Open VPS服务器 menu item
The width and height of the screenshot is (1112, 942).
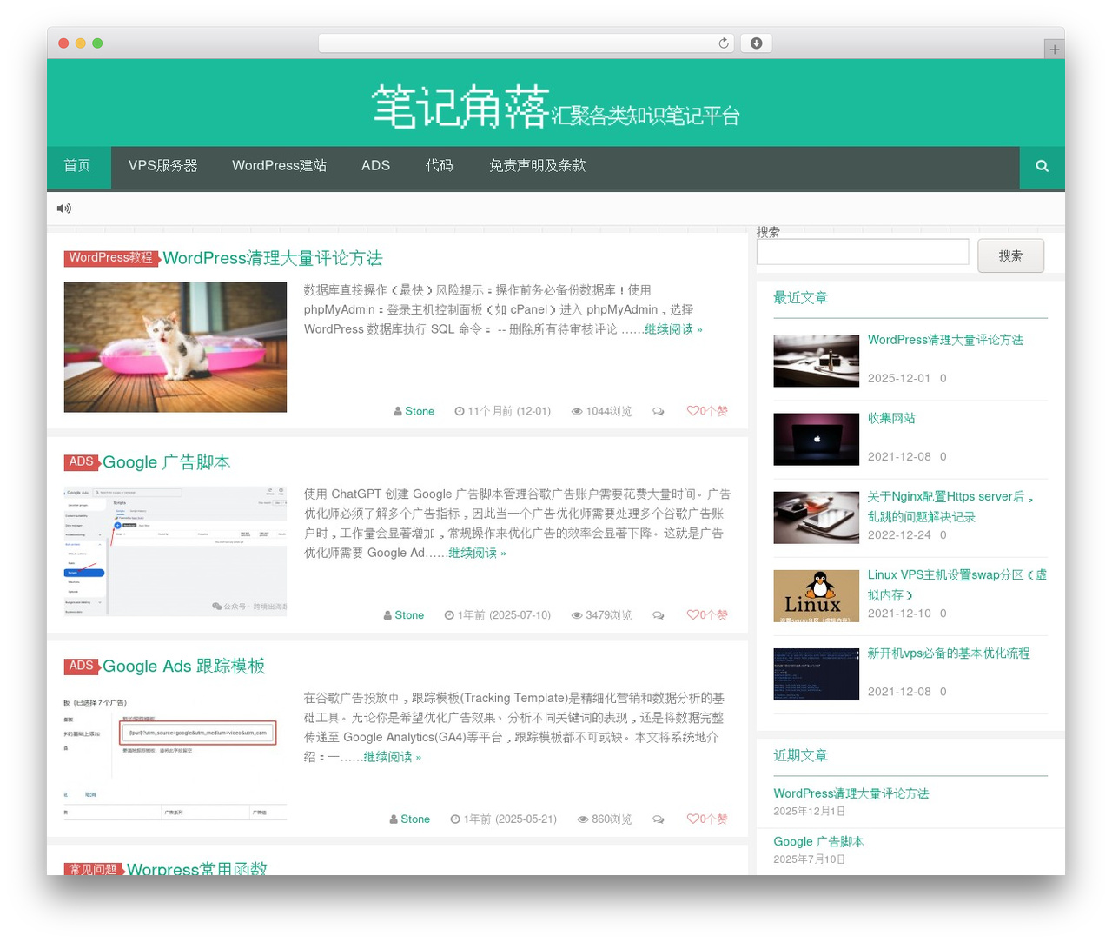[x=163, y=166]
